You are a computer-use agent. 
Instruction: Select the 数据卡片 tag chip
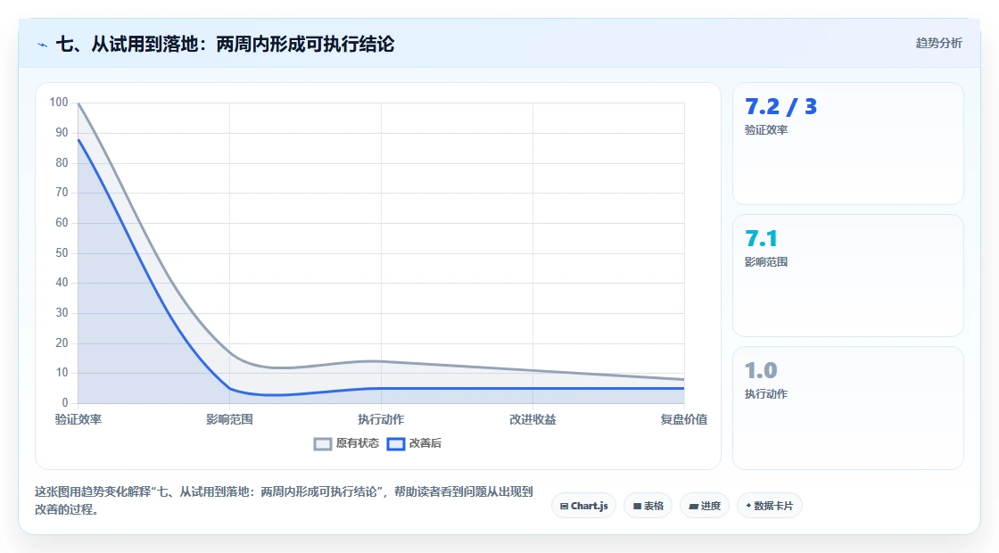tap(769, 506)
